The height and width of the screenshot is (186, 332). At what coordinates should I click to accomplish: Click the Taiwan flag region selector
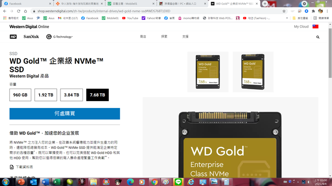point(315,27)
